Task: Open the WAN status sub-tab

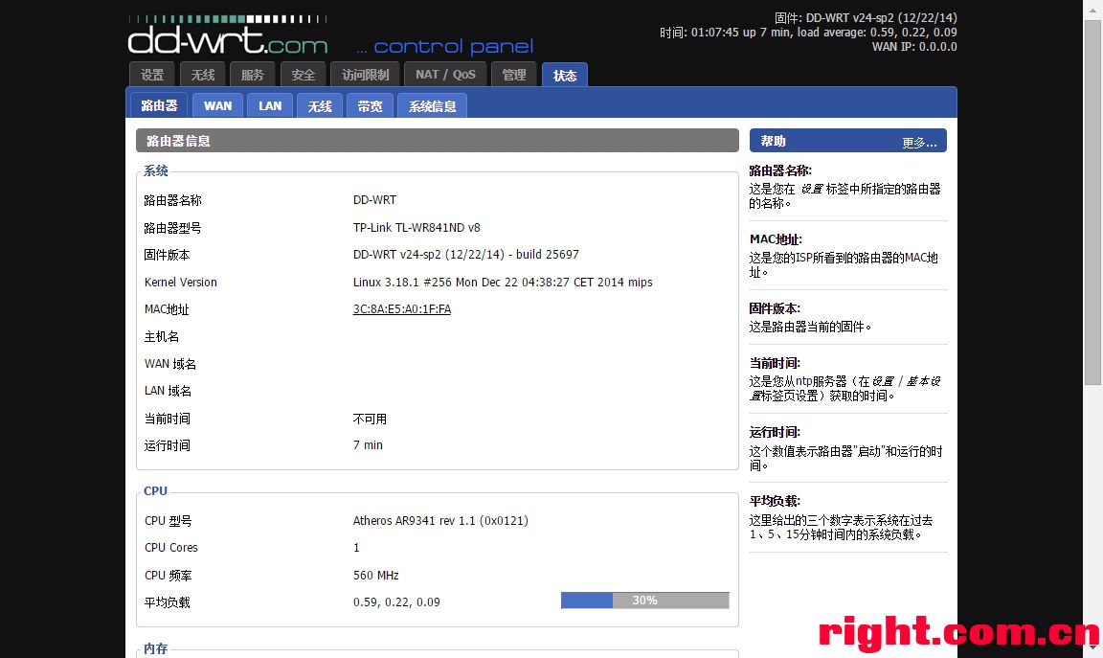Action: pyautogui.click(x=217, y=106)
